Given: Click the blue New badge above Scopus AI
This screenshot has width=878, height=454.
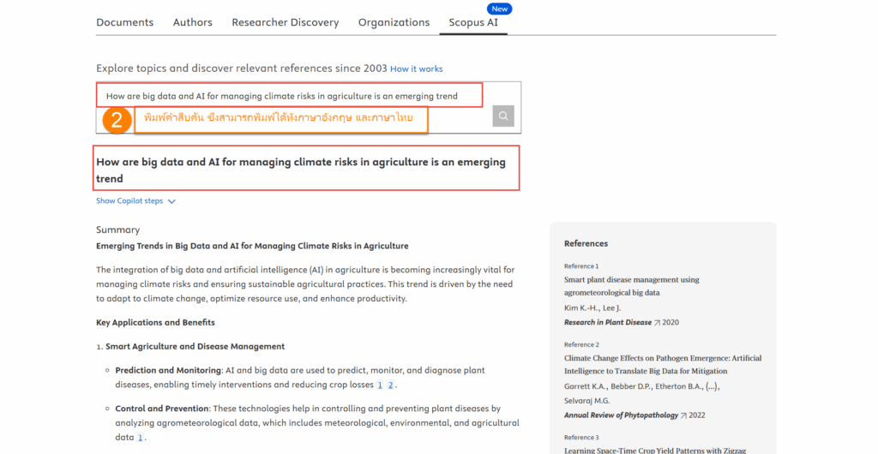Looking at the screenshot, I should [499, 9].
